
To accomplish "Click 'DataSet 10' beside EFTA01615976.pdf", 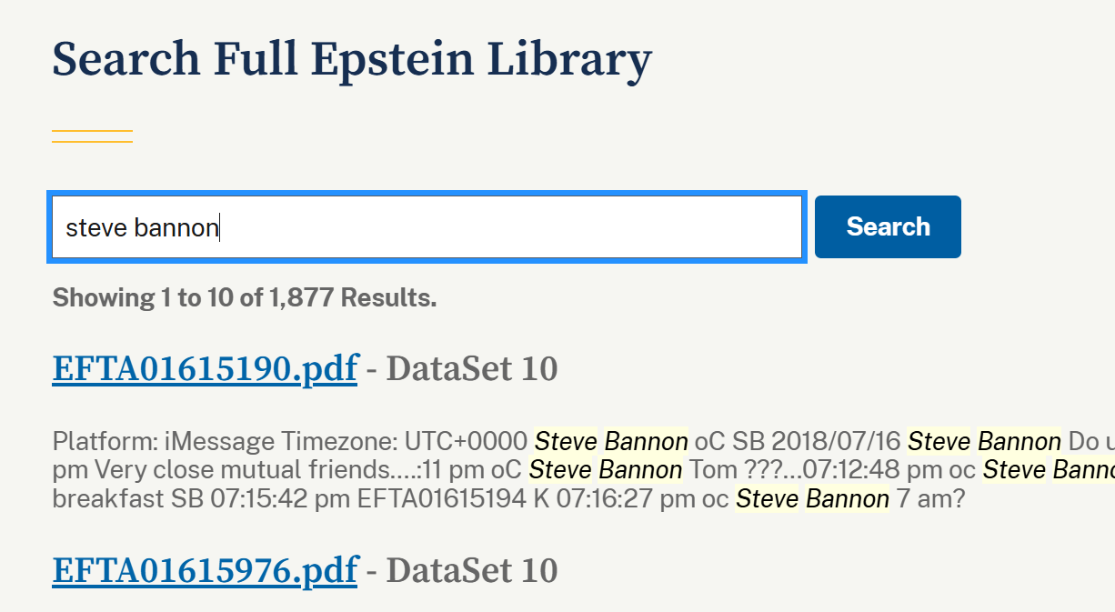I will [471, 570].
